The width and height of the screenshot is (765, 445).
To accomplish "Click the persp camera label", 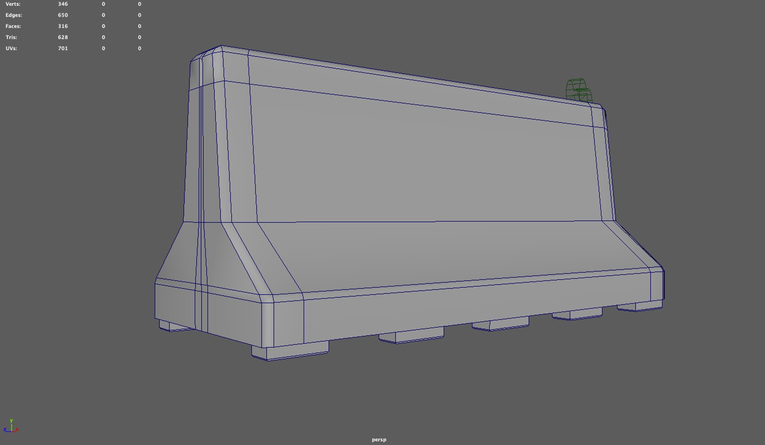I will (x=379, y=440).
